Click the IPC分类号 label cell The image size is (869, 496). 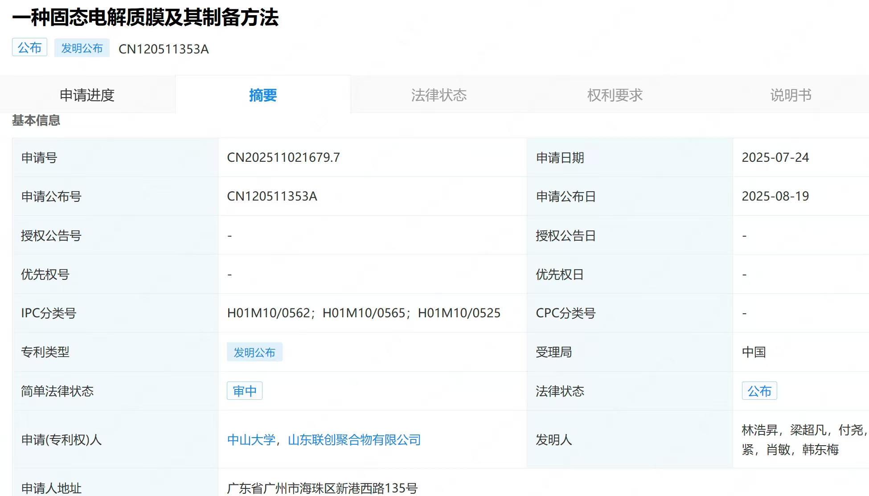[115, 313]
